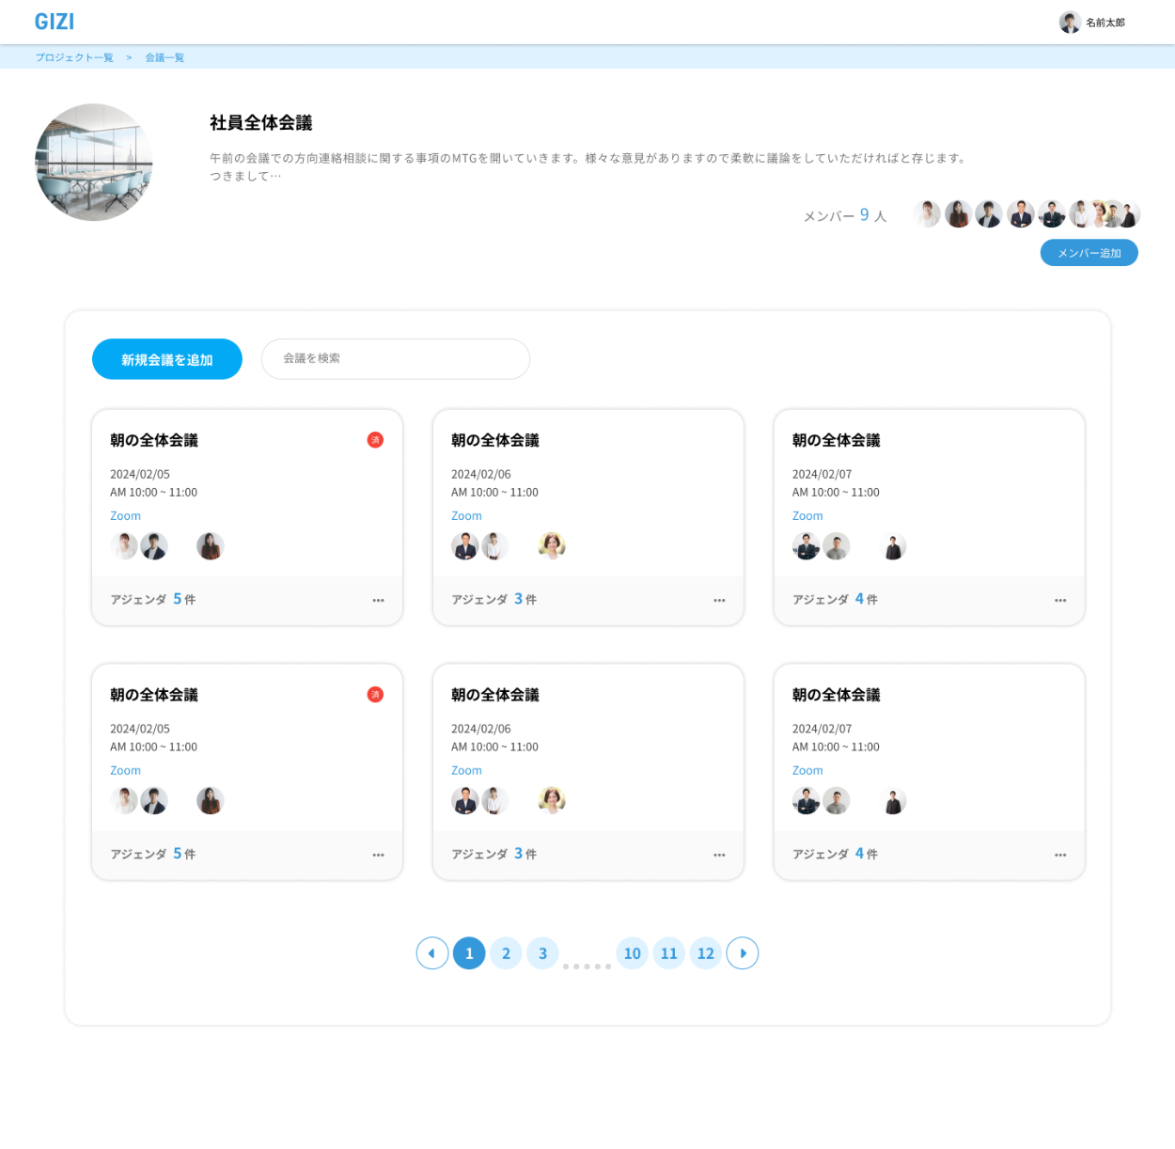Open more options on bottom-row 2024/02/05 card
Viewport: 1175px width, 1149px height.
378,855
